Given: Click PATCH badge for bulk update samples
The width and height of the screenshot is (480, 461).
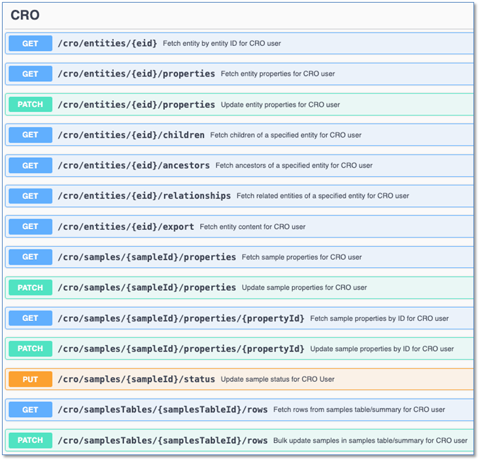Looking at the screenshot, I should (x=30, y=441).
